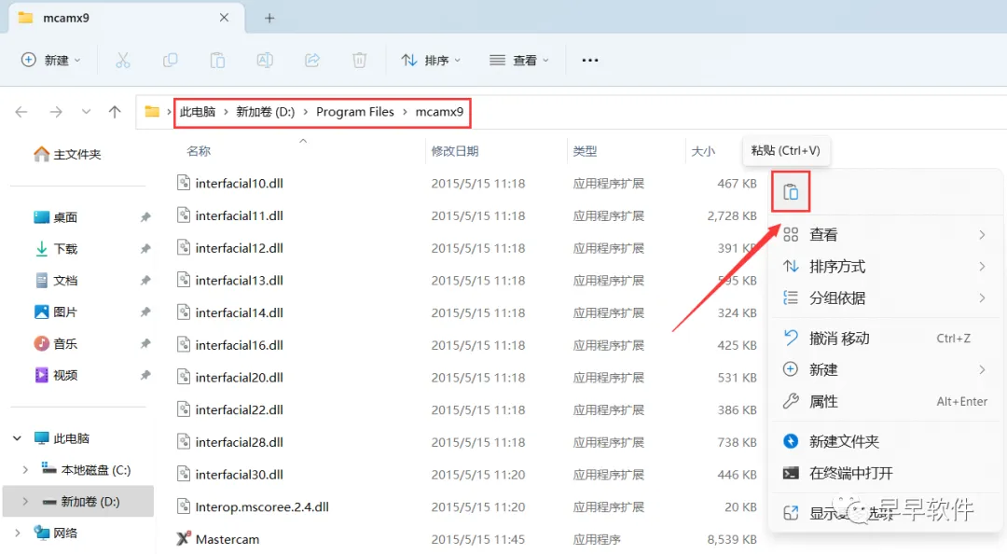Image resolution: width=1007 pixels, height=554 pixels.
Task: Open 主文件夹 in the sidebar
Action: (x=67, y=154)
